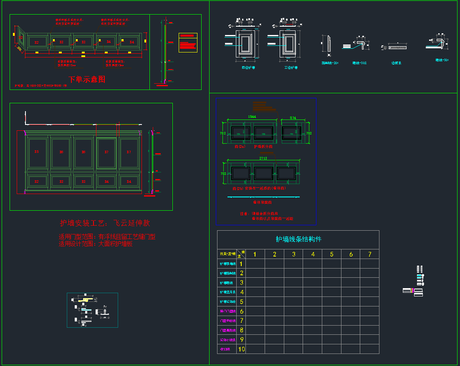
Task: Select the 三边护墙 panel detail drawing
Action: click(290, 43)
